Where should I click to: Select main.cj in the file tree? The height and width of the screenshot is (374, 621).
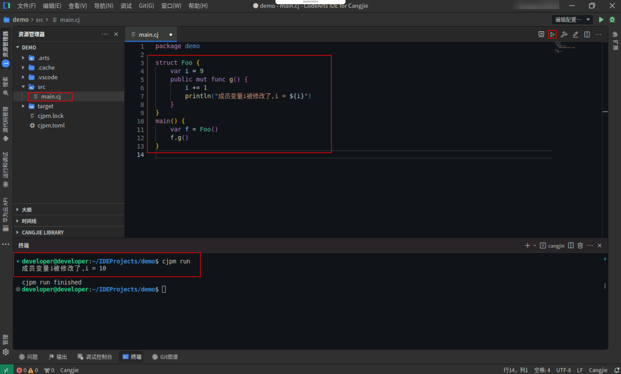[x=69, y=96]
